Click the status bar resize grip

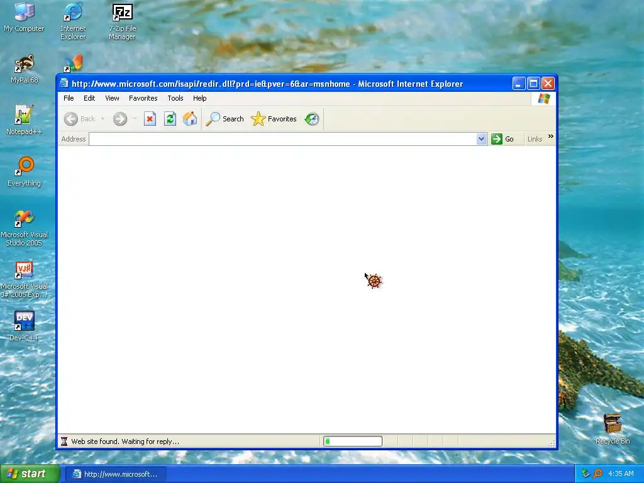pos(552,443)
